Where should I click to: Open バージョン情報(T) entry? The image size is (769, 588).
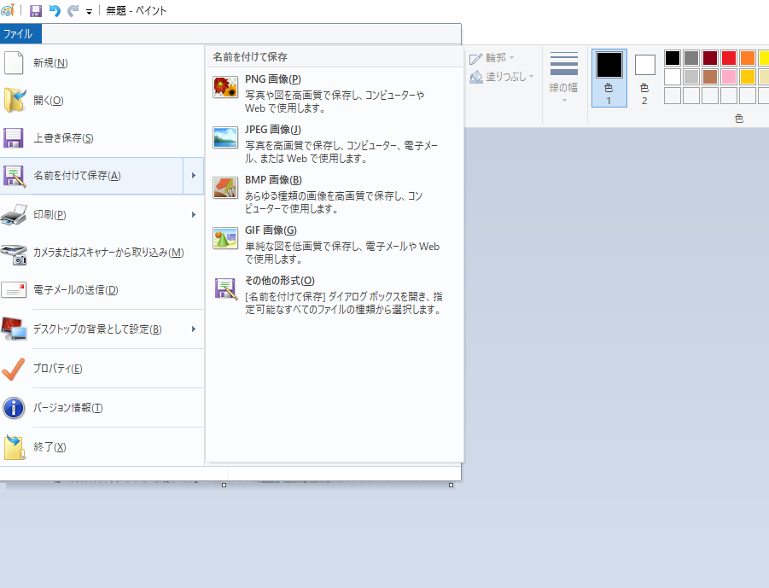(102, 408)
